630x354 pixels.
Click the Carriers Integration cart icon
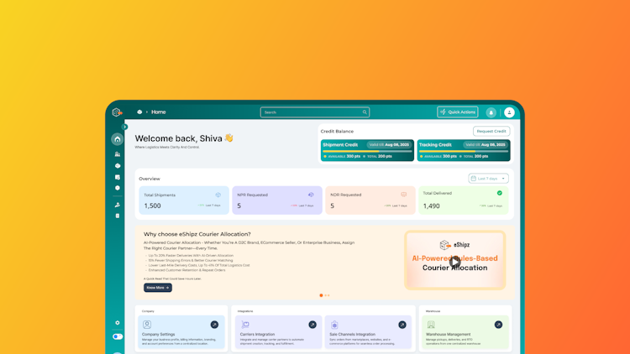(245, 325)
